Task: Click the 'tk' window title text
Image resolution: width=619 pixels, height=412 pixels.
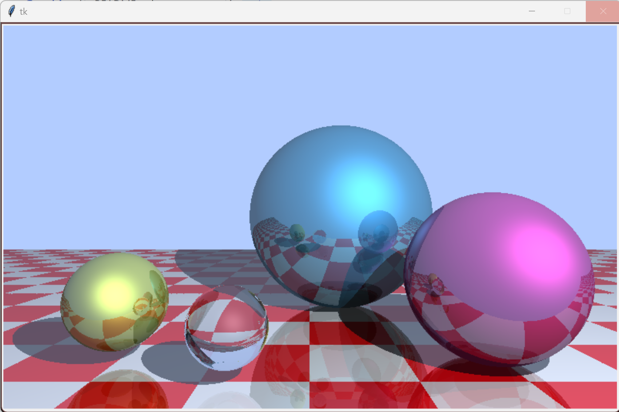Action: point(23,11)
